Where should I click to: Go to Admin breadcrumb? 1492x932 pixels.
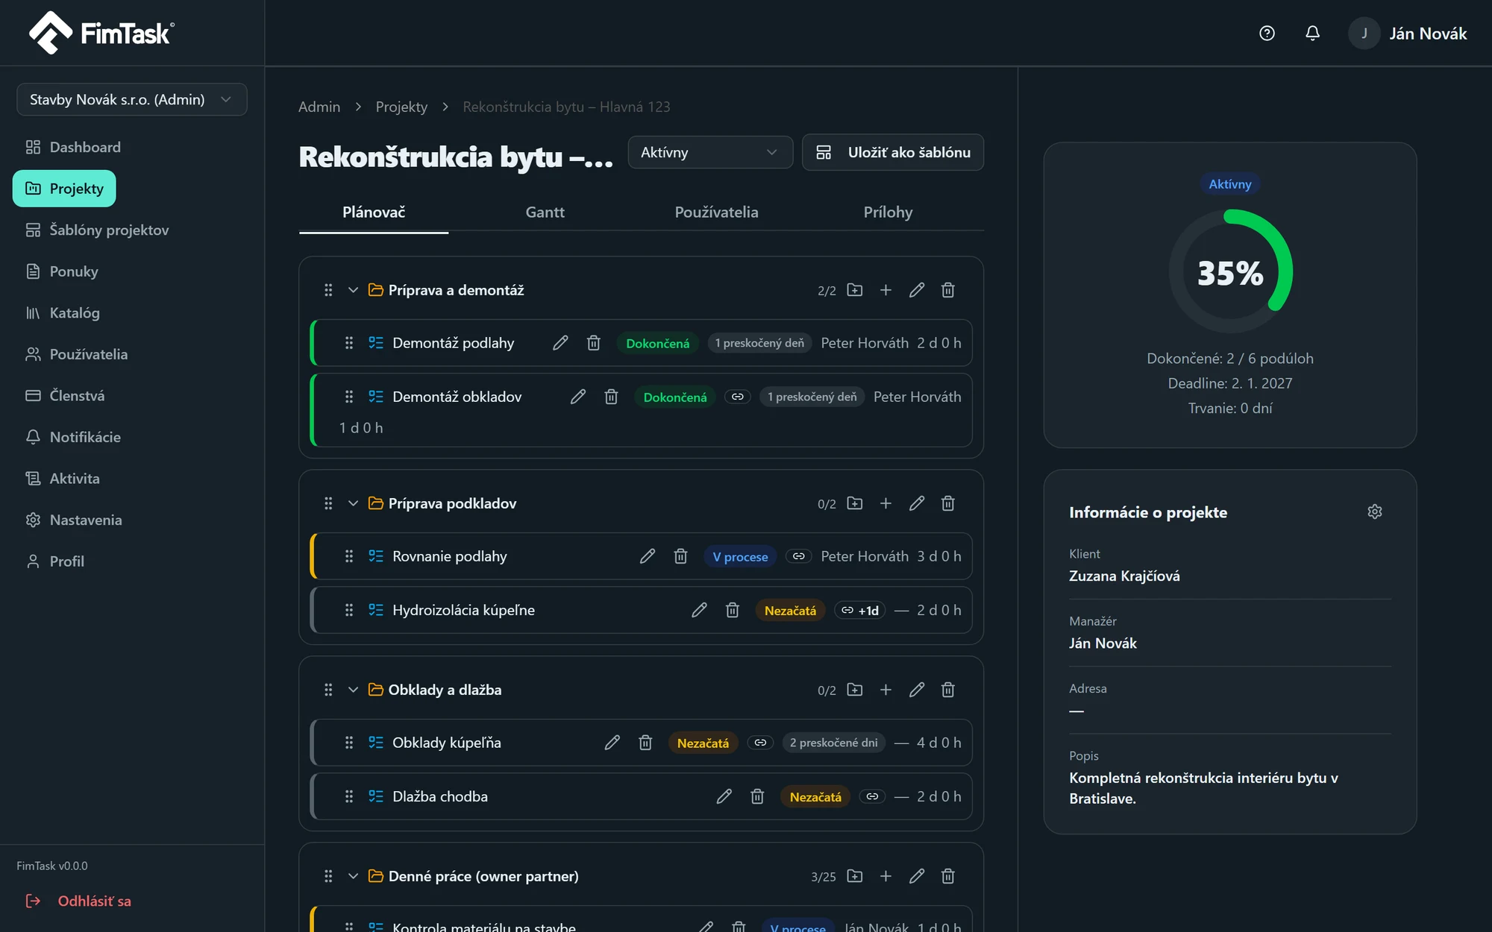pyautogui.click(x=319, y=107)
